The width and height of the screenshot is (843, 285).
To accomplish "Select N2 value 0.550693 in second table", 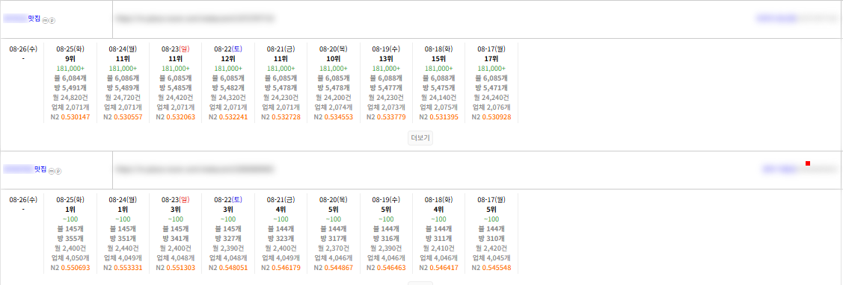I will coord(78,267).
